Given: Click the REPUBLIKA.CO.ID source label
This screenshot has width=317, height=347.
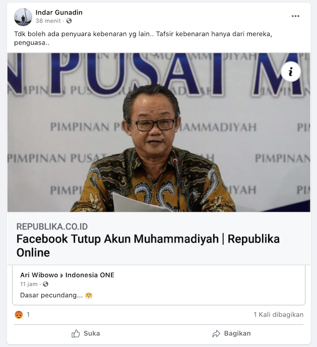Looking at the screenshot, I should click(x=52, y=227).
